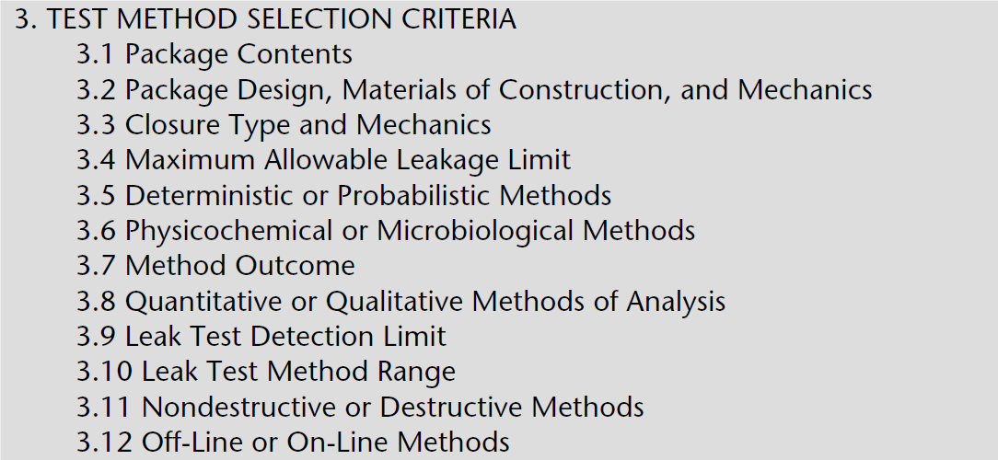Image resolution: width=998 pixels, height=460 pixels.
Task: Navigate to Physicochemical or Microbiological Methods
Action: tap(386, 230)
